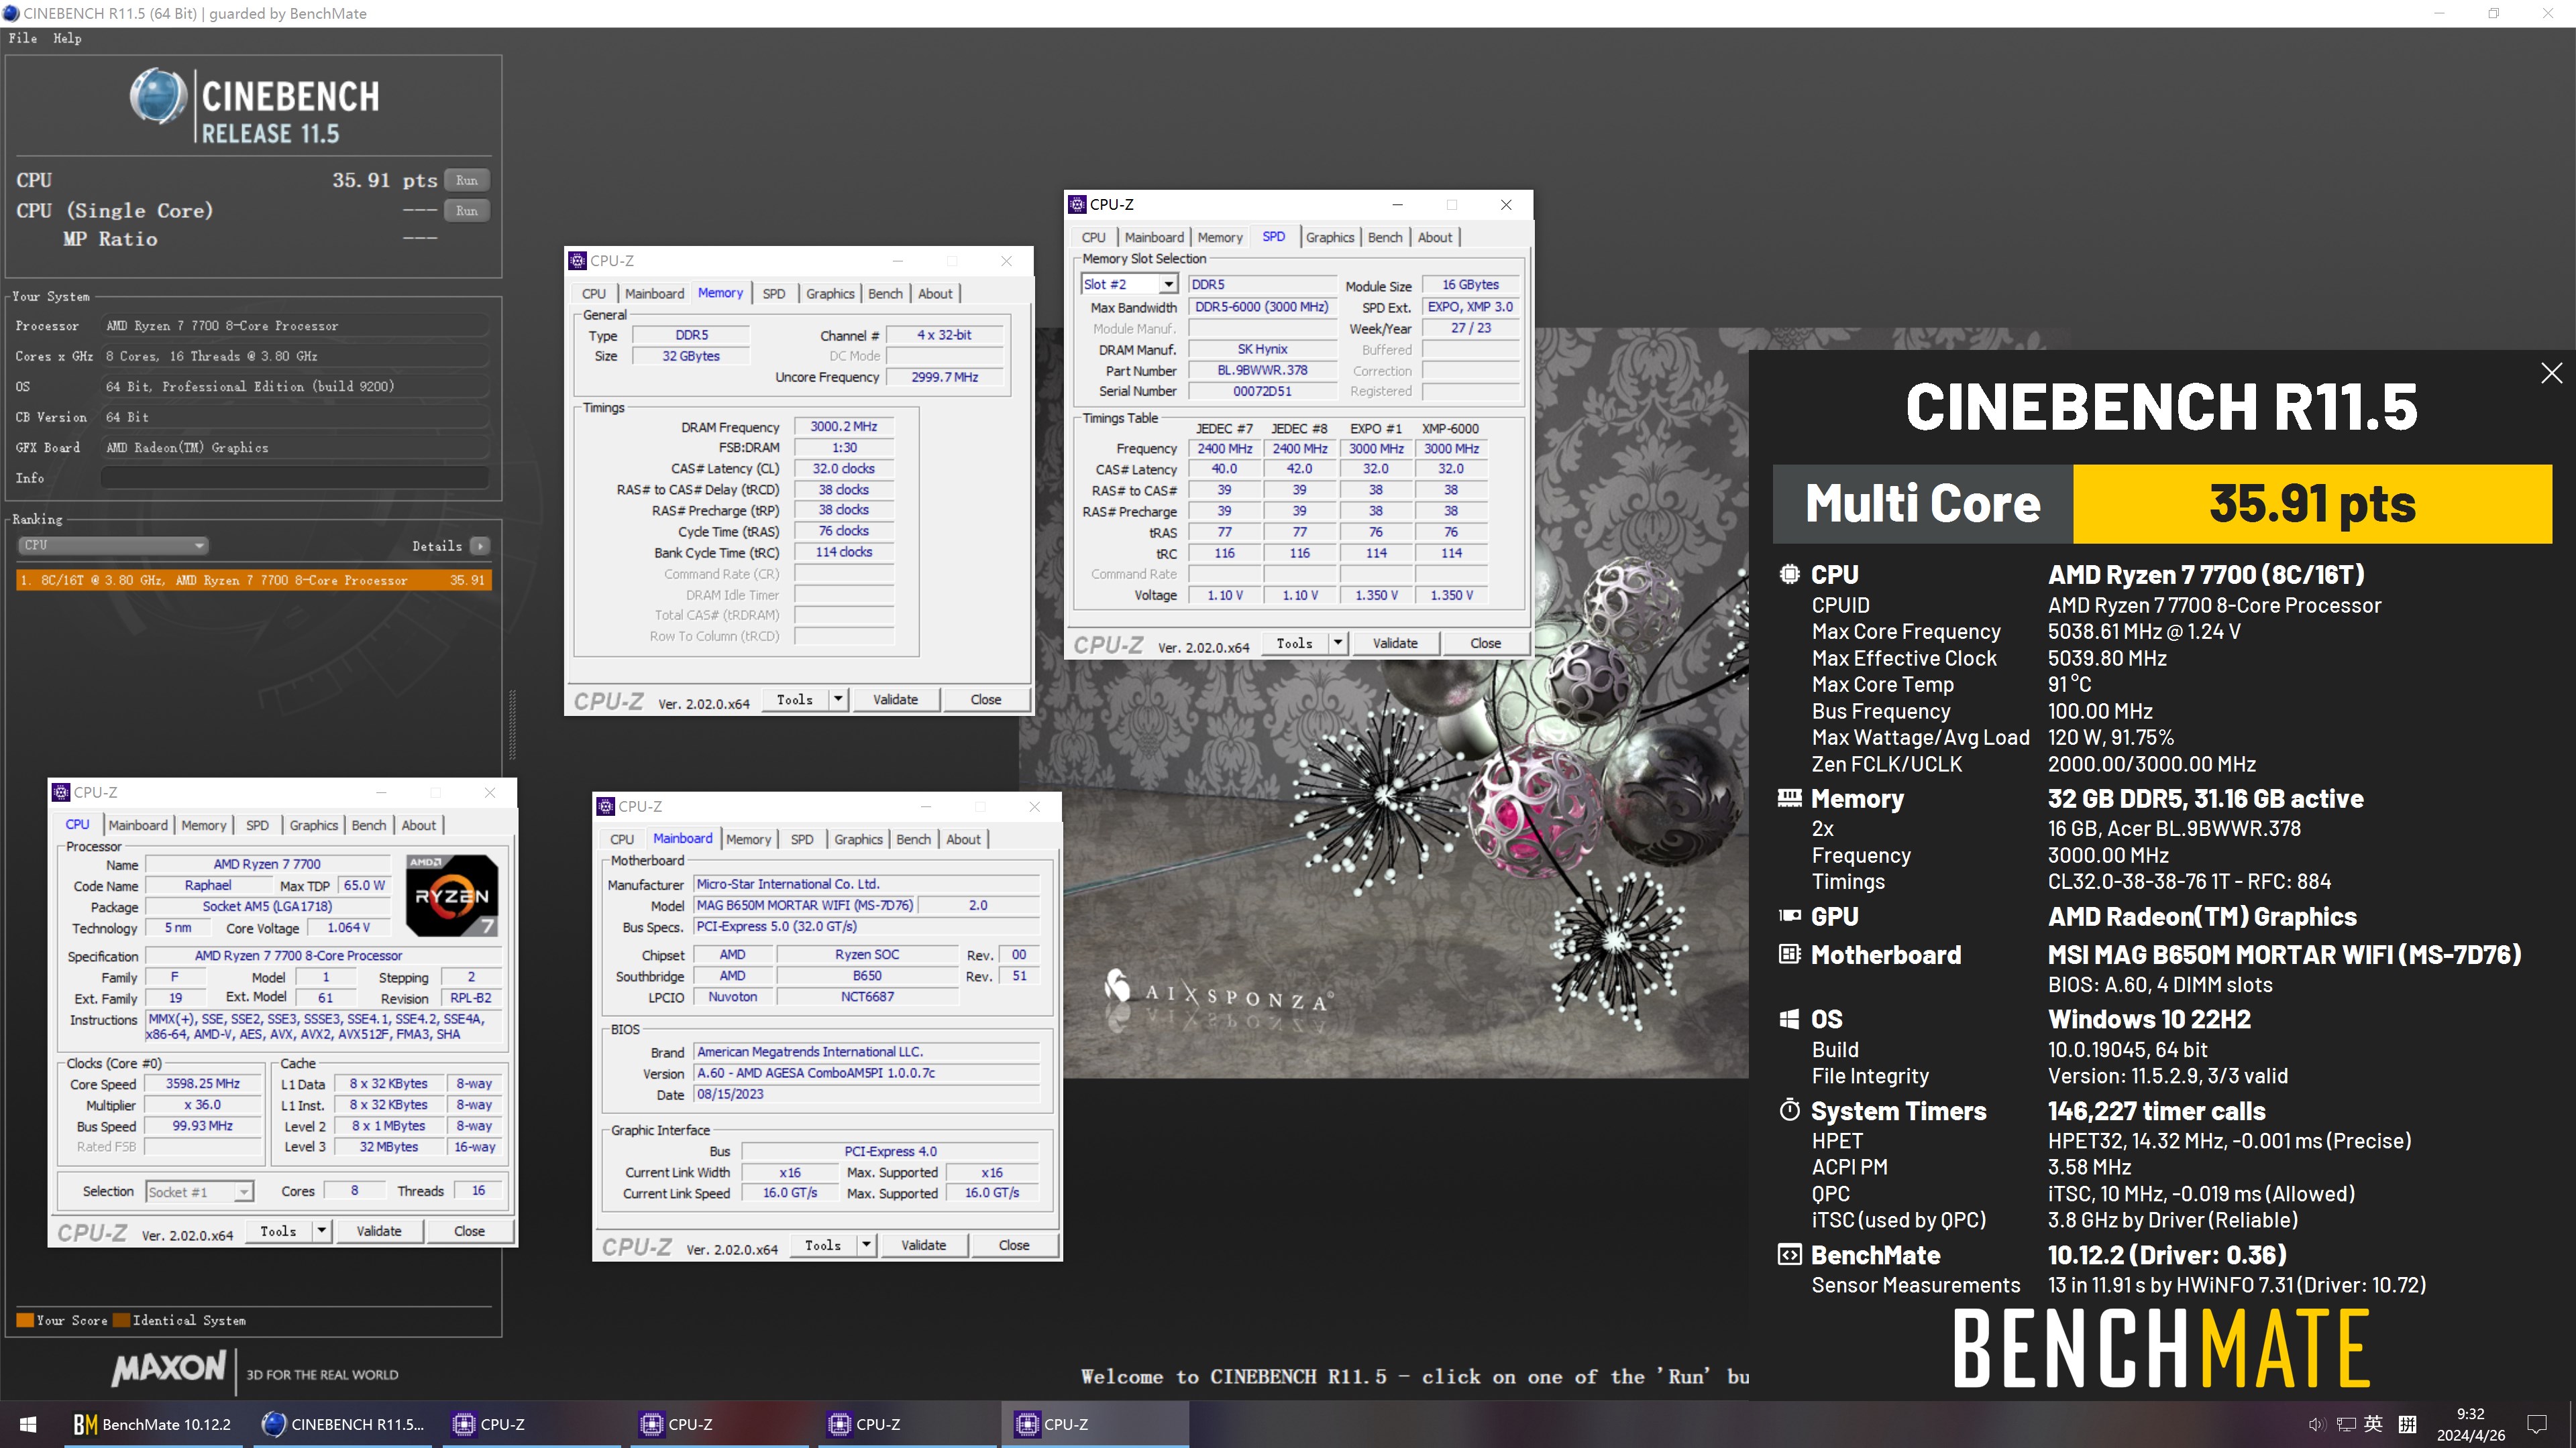Click Validate in SPD CPU-Z window
Screen dimensions: 2576x1448
[1395, 644]
